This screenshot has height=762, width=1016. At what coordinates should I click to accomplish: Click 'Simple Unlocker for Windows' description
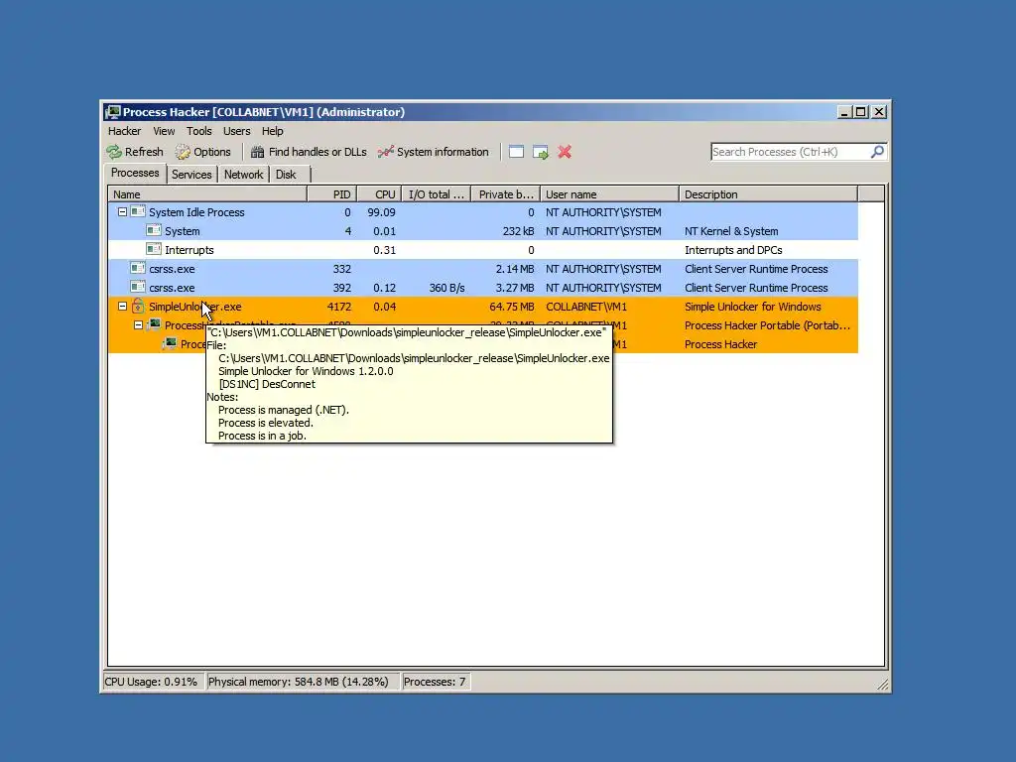tap(752, 307)
